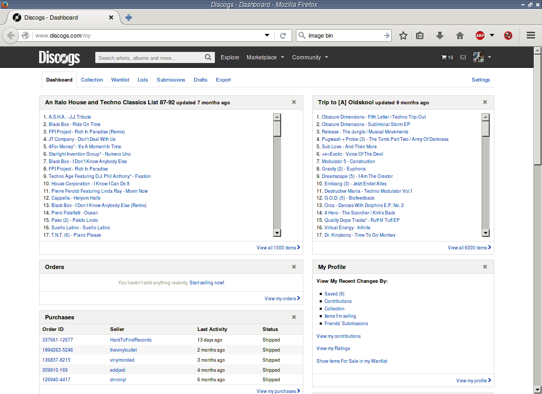This screenshot has height=394, width=542.
Task: Open seller HardToFindRecords
Action: click(131, 340)
